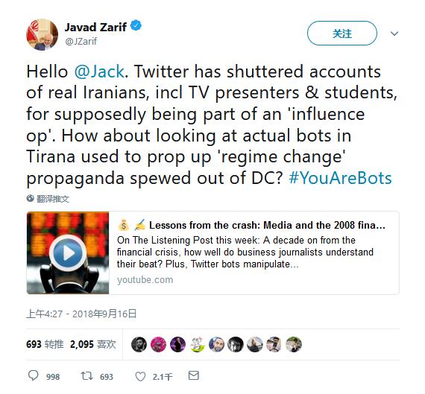
Task: Play the YouTube video thumbnail
Action: click(68, 252)
